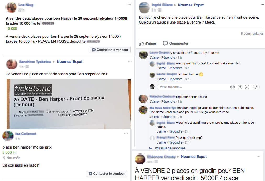
Task: Click Répondre under the annonces.nc comment
Action: point(168,102)
